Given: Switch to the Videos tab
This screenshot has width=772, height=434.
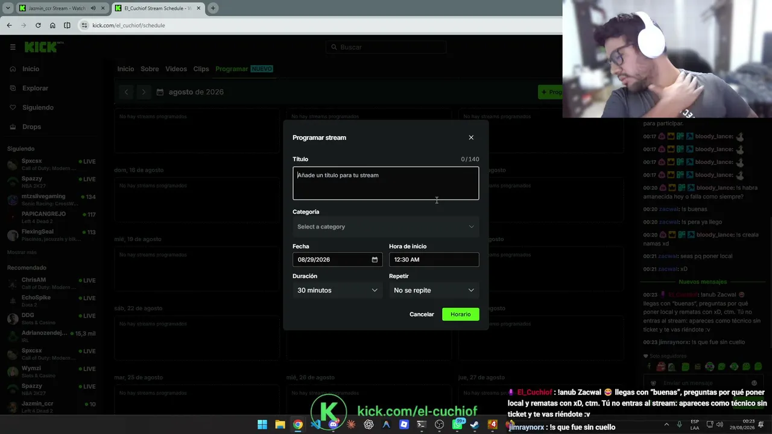Looking at the screenshot, I should point(176,69).
